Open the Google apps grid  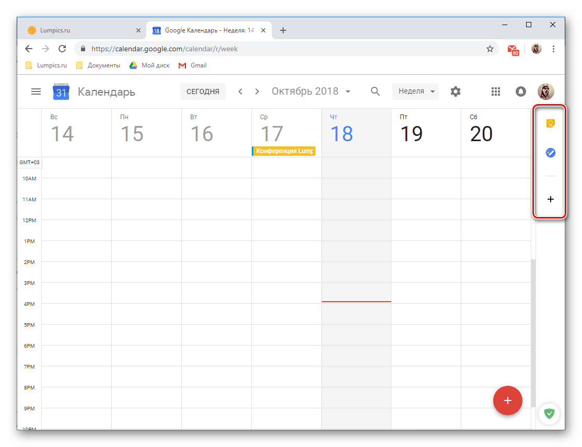coord(495,91)
